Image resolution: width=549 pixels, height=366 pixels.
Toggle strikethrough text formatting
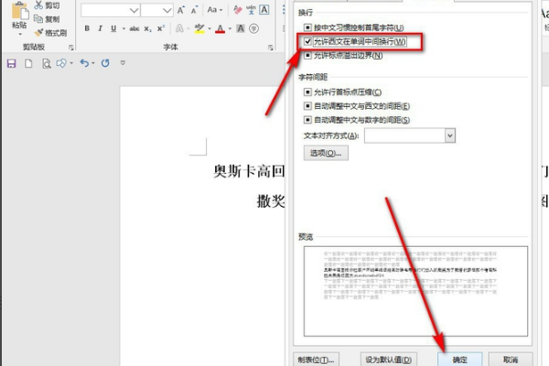135,28
